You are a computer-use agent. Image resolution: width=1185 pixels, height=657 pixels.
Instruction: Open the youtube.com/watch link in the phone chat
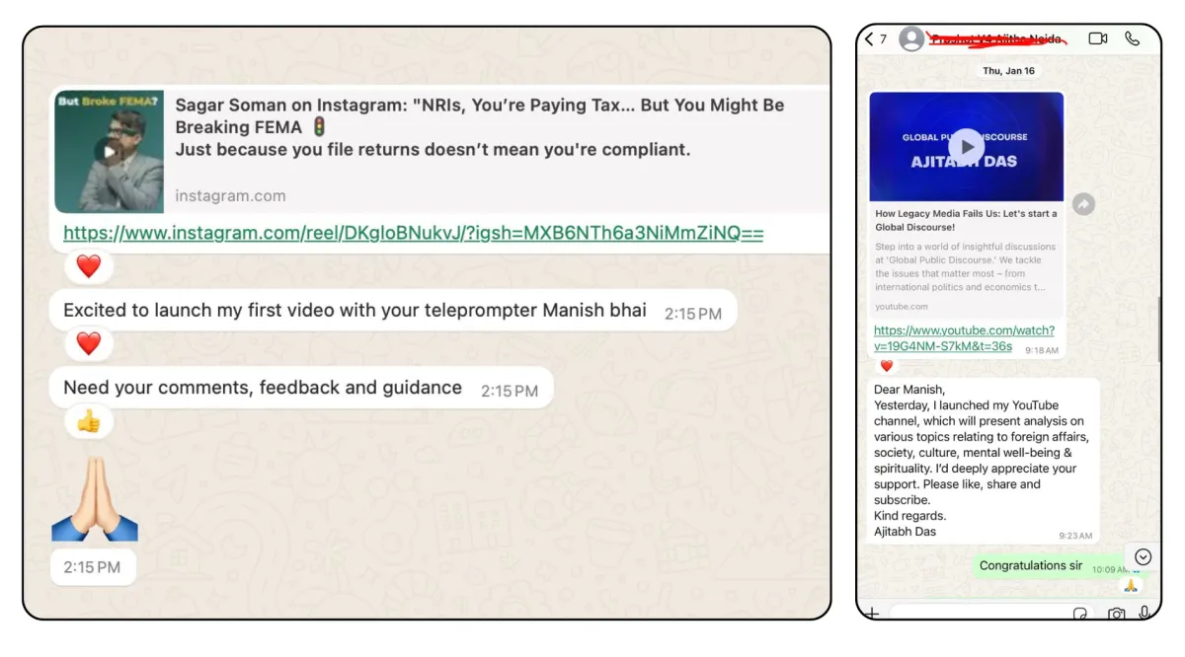(x=964, y=338)
